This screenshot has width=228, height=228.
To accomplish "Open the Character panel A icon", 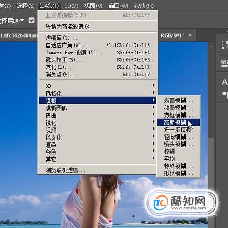I will [x=225, y=82].
